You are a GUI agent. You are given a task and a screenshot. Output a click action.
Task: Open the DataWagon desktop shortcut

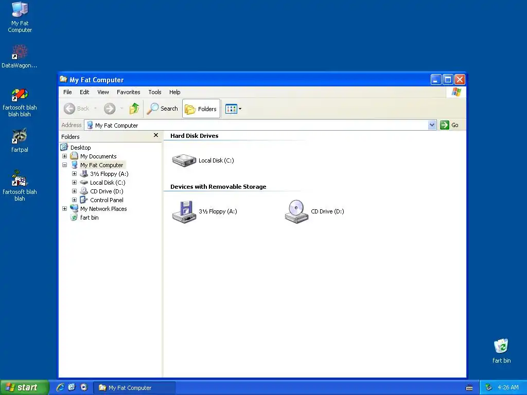20,57
